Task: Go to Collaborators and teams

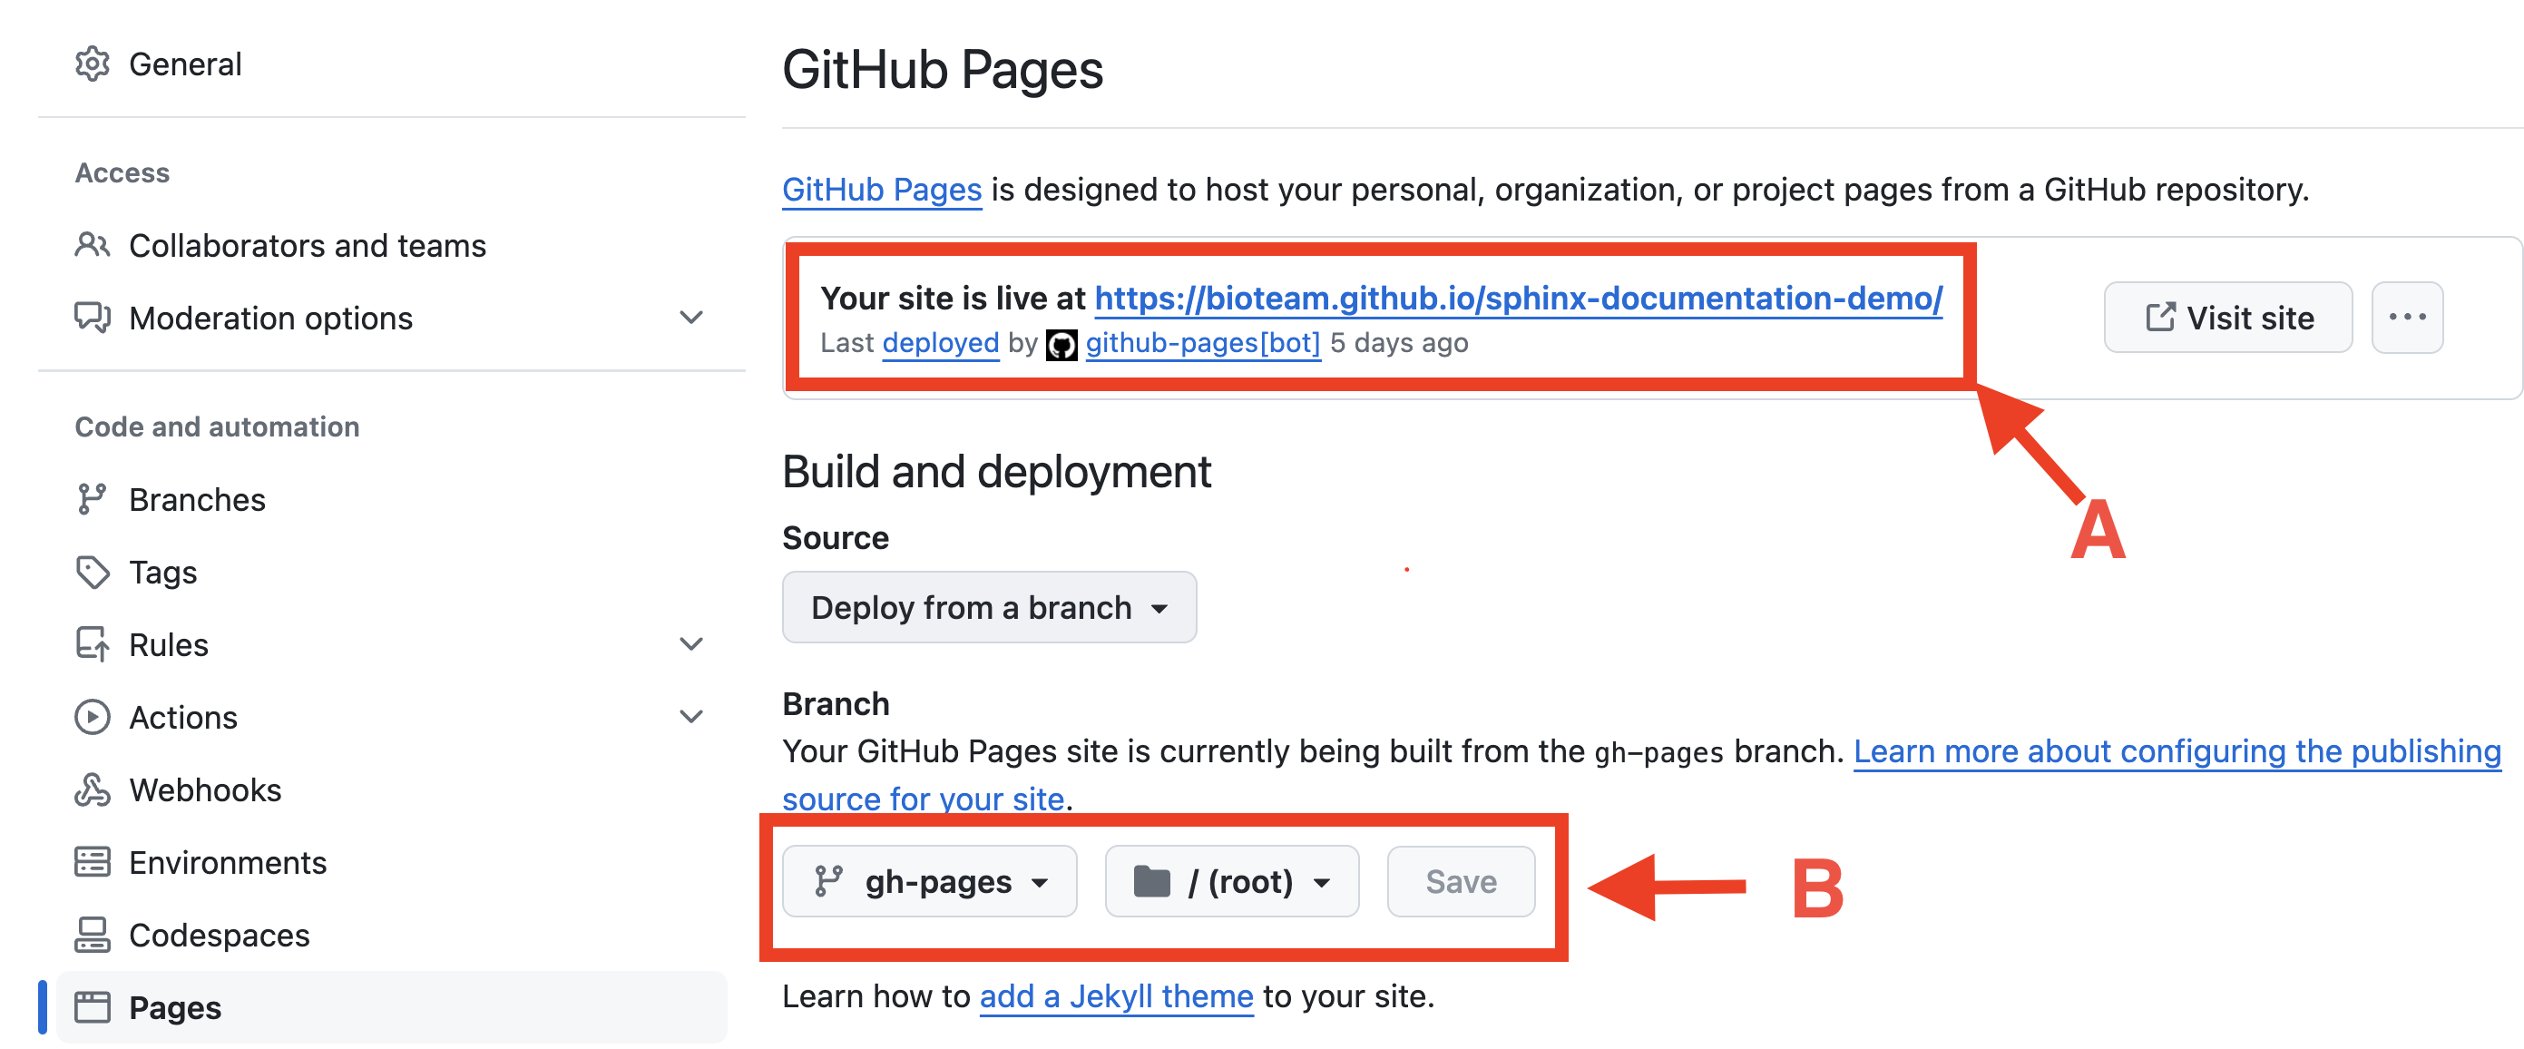Action: pos(391,245)
